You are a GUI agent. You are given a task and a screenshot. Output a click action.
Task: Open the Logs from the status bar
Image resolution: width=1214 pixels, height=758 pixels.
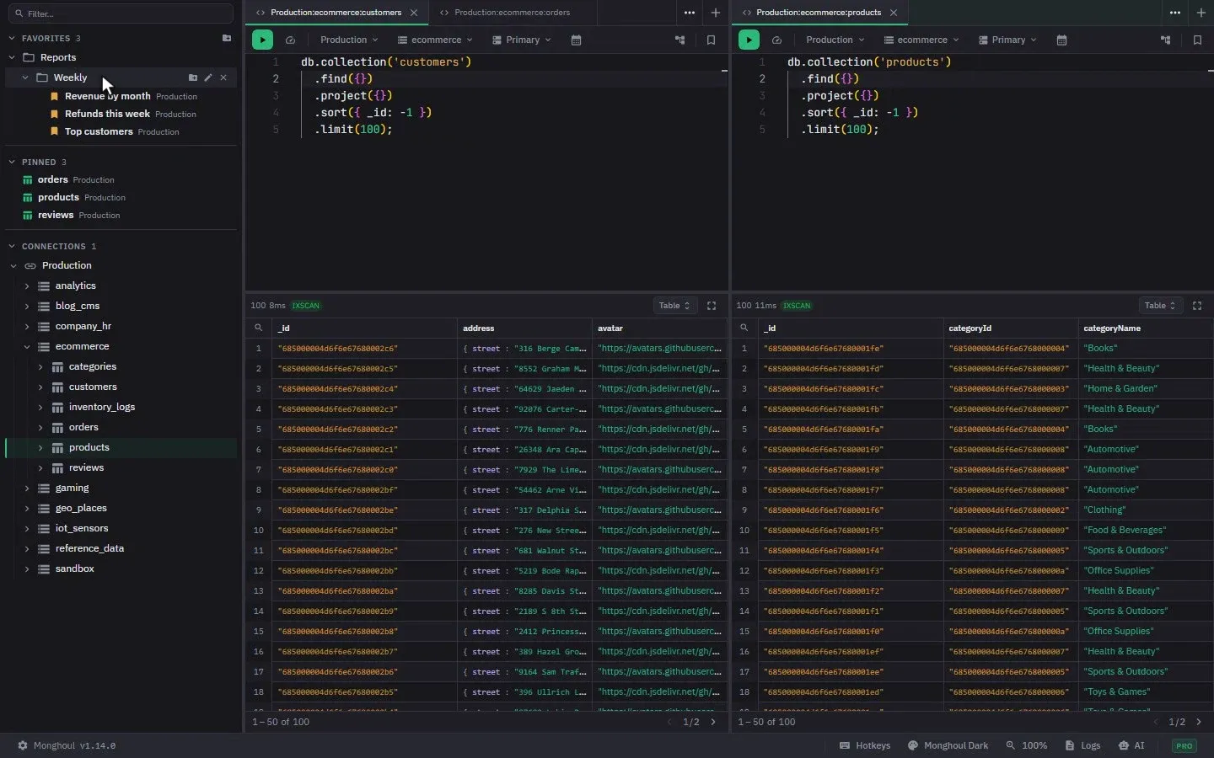click(x=1082, y=745)
